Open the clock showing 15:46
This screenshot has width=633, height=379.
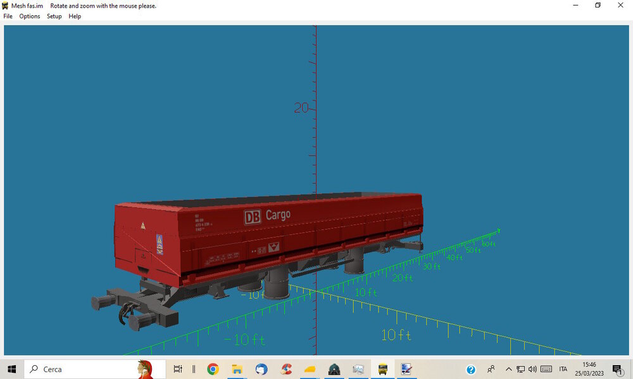[589, 369]
